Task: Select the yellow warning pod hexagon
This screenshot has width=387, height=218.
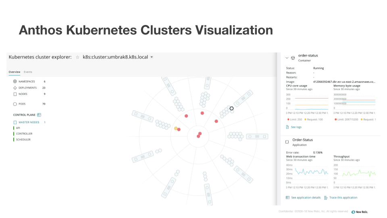Action: 176,128
